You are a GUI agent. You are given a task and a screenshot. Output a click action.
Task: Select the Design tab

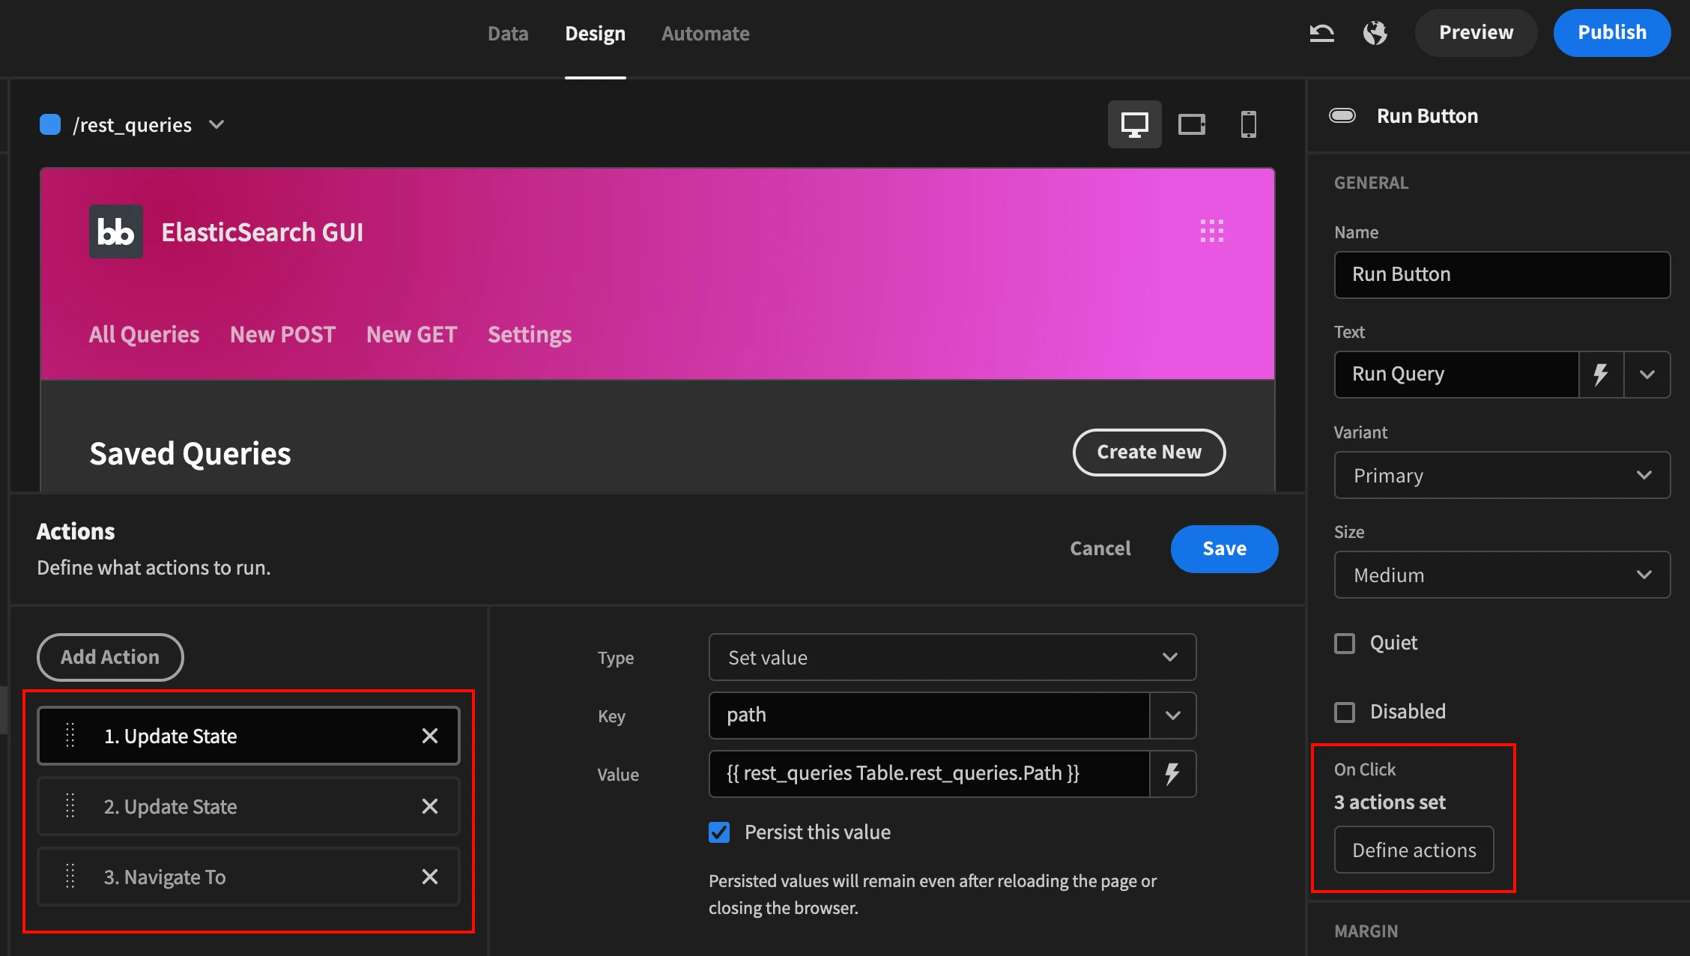pos(595,33)
